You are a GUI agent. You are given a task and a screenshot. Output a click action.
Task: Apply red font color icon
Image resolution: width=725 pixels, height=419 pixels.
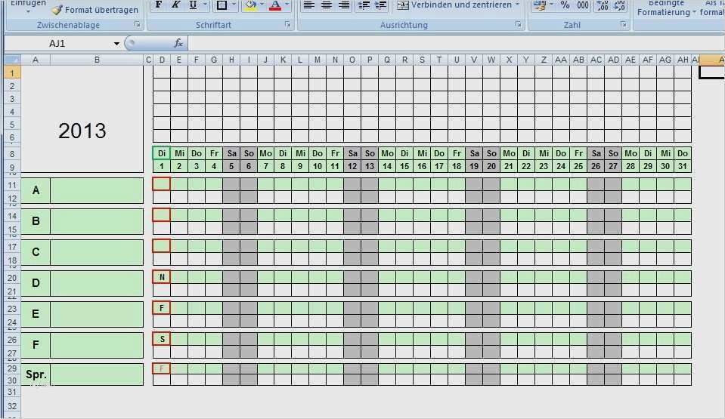[274, 5]
